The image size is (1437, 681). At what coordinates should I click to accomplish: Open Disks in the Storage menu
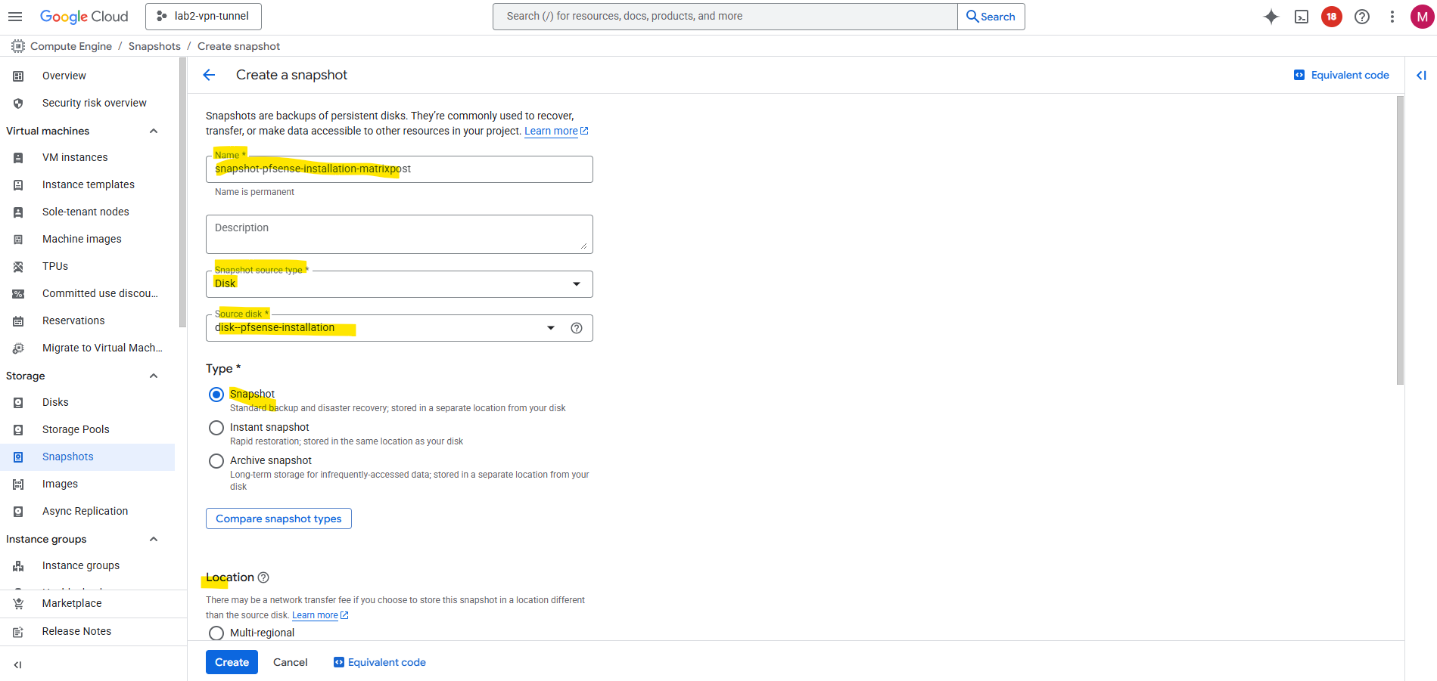click(55, 402)
